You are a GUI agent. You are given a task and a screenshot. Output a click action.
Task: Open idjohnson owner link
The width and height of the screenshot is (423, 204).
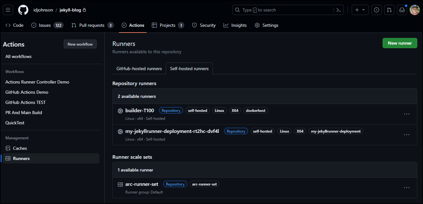click(x=43, y=10)
